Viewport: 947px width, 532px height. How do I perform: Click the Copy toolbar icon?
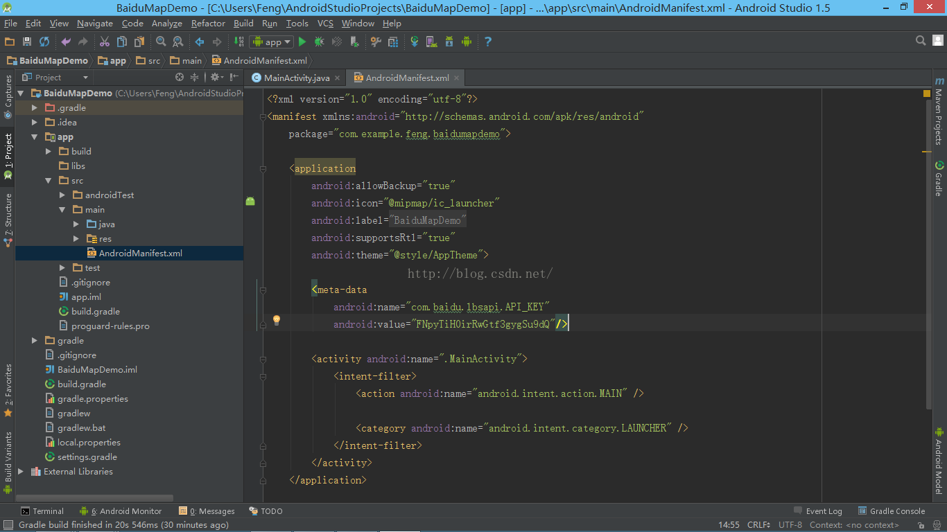pyautogui.click(x=121, y=42)
